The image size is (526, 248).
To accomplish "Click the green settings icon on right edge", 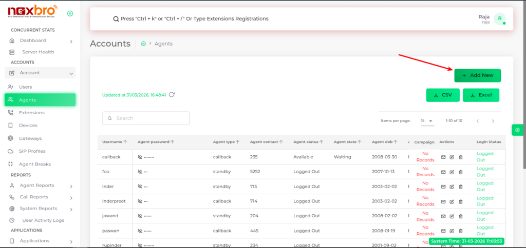I will (x=517, y=130).
